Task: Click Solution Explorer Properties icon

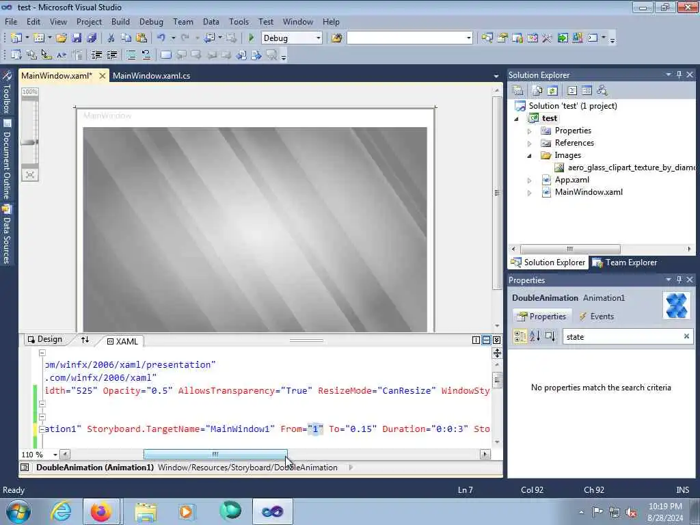Action: tap(518, 91)
